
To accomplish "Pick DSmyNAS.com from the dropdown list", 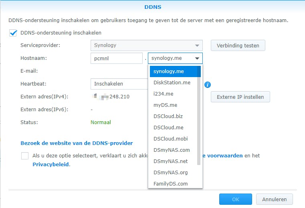I will pyautogui.click(x=172, y=150).
